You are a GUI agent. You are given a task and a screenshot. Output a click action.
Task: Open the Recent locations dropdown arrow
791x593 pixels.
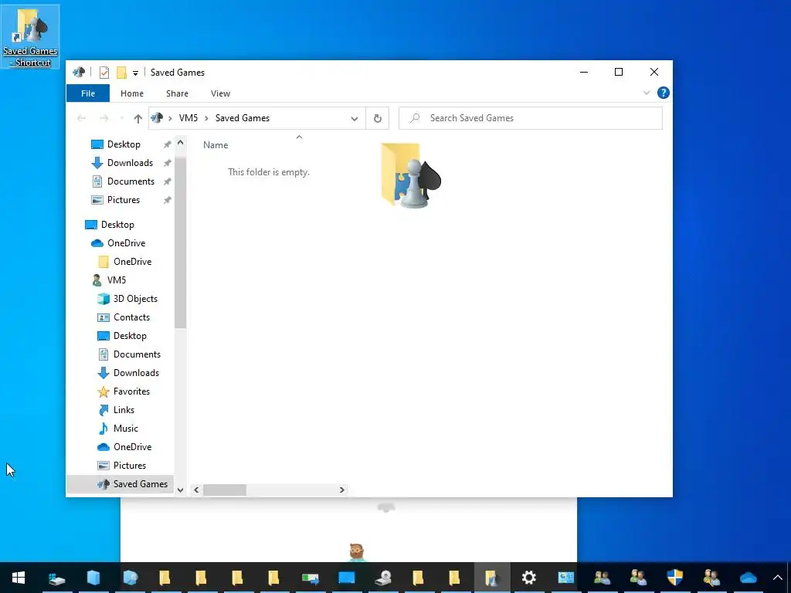[x=121, y=118]
